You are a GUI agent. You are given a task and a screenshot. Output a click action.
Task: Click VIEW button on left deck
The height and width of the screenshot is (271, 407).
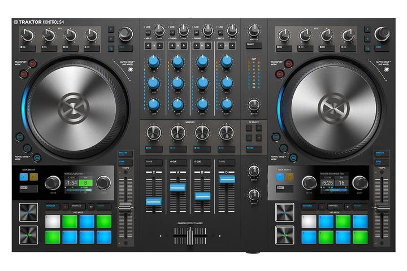126,48
